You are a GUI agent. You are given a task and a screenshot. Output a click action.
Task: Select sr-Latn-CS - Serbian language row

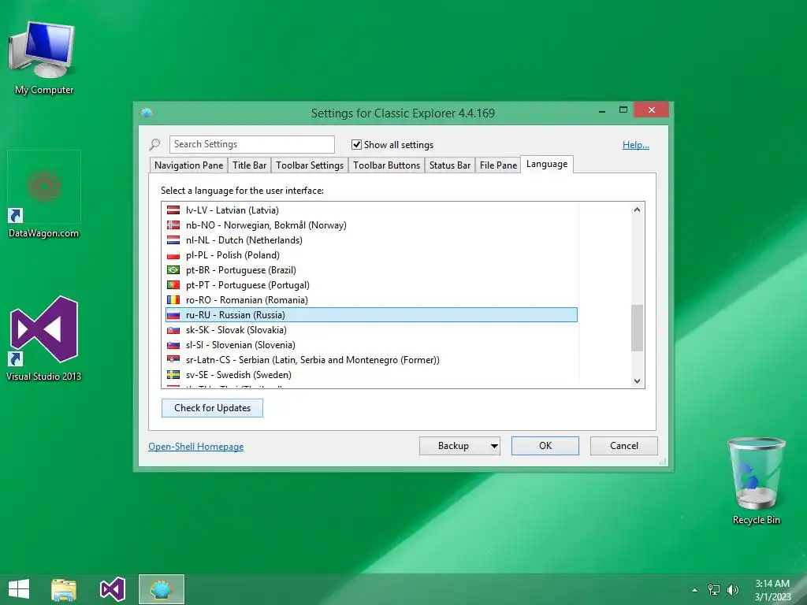[x=372, y=359]
